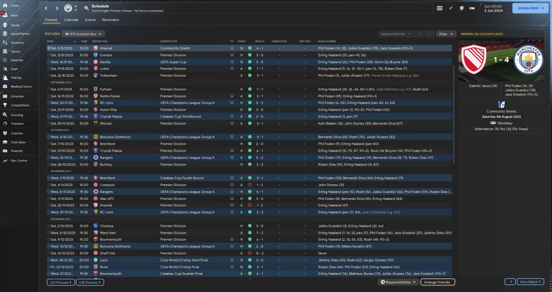
Task: Switch to the Calendar tab
Action: point(71,20)
